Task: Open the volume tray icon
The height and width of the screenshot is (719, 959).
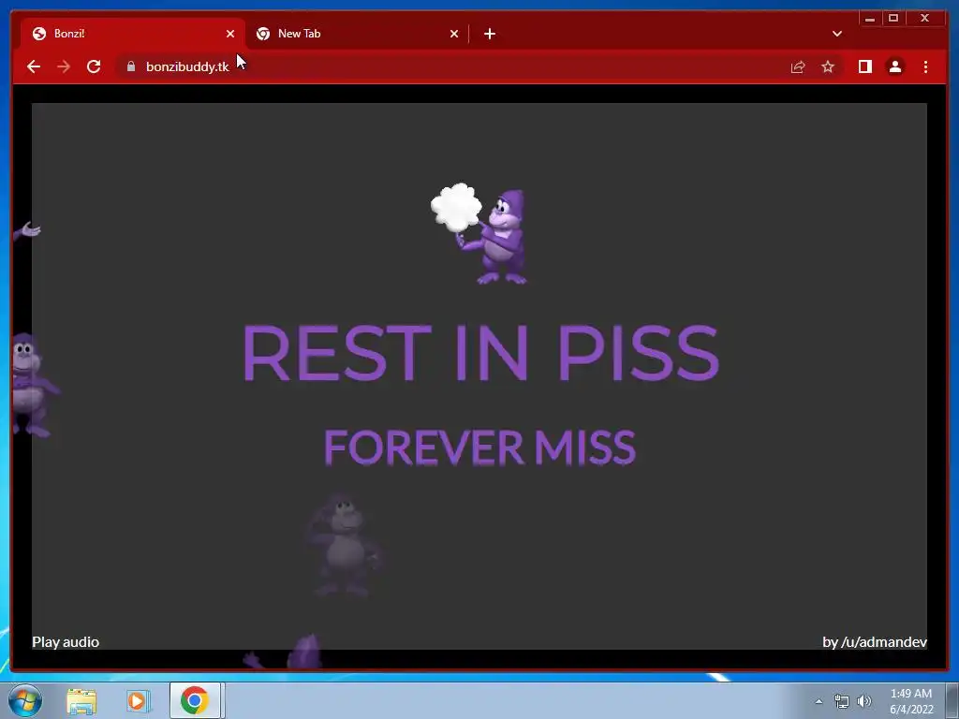Action: 864,701
